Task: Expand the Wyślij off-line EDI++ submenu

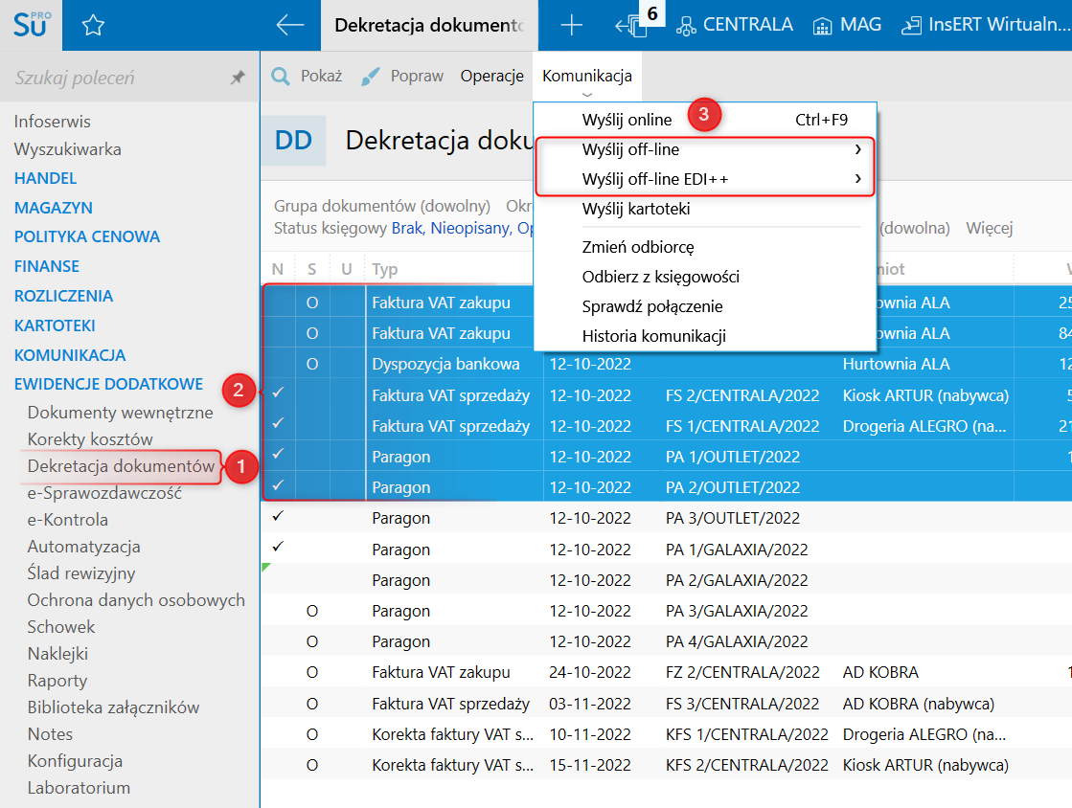Action: coord(857,179)
